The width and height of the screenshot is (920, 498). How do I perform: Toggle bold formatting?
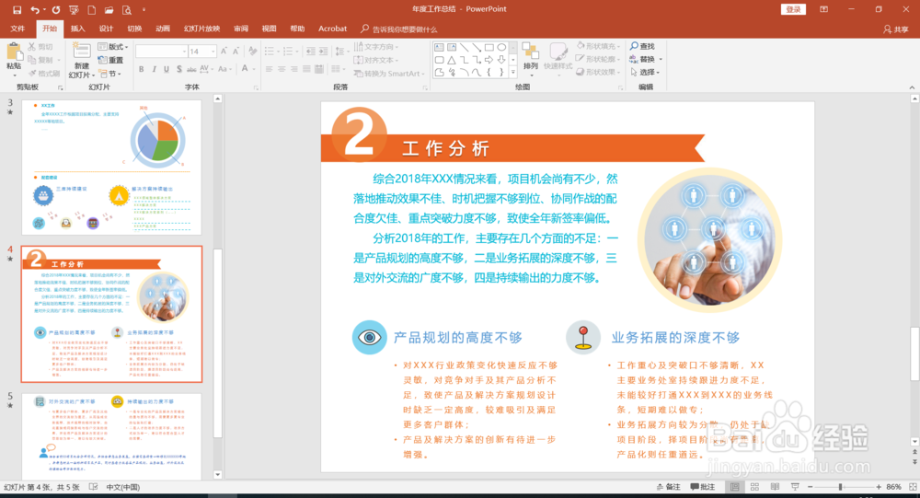coord(142,69)
